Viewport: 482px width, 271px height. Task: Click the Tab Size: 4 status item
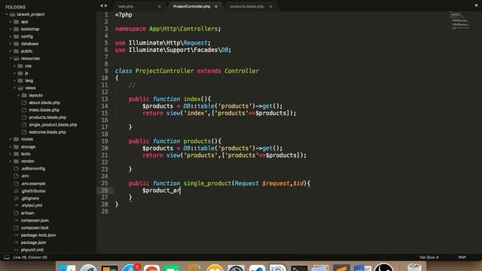pyautogui.click(x=429, y=257)
